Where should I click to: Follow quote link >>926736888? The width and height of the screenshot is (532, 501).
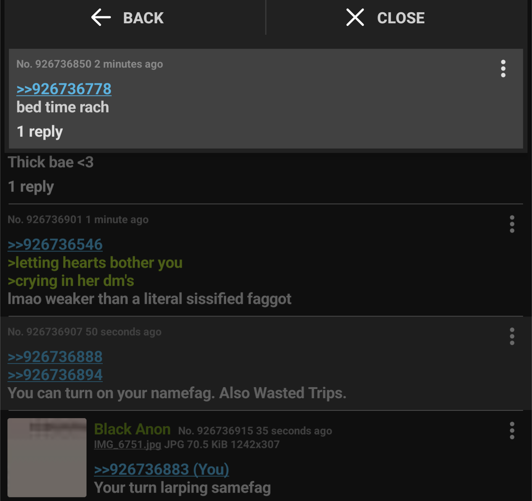(55, 357)
